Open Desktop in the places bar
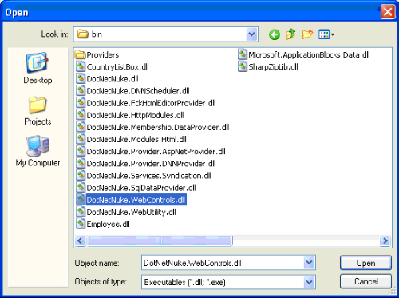This screenshot has width=399, height=298. (x=38, y=68)
